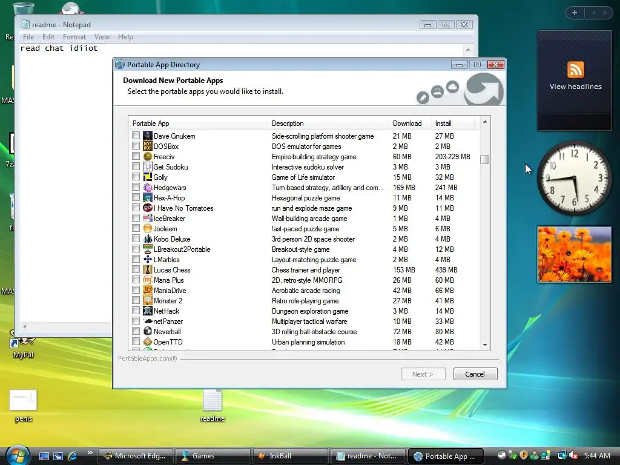Click the Notepad horizontal scroll-left arrow
The image size is (620, 465).
25,326
